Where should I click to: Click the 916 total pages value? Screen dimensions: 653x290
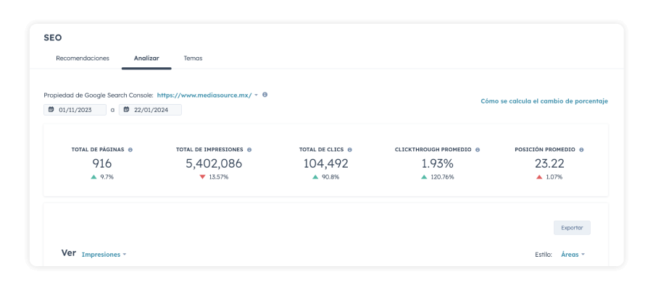pos(102,163)
